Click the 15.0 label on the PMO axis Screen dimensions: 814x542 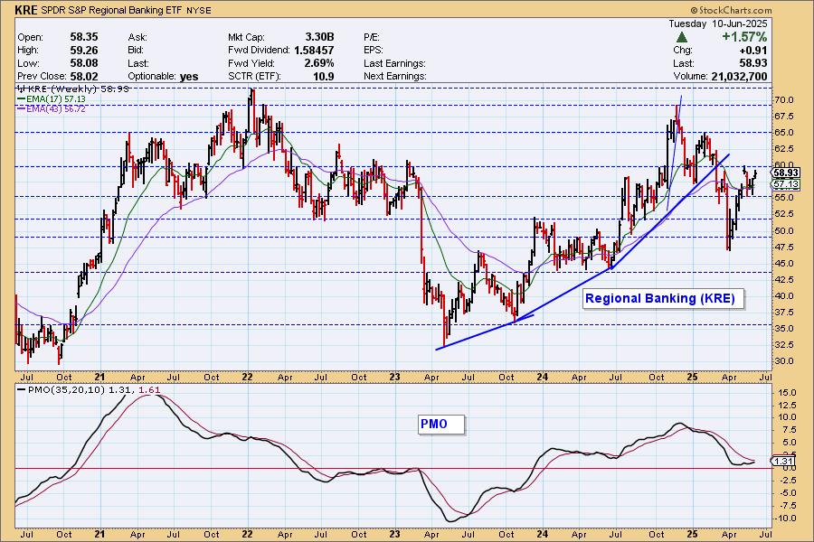(x=788, y=393)
